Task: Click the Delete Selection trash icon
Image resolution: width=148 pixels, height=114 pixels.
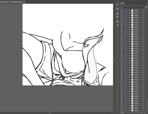Action: tap(144, 113)
